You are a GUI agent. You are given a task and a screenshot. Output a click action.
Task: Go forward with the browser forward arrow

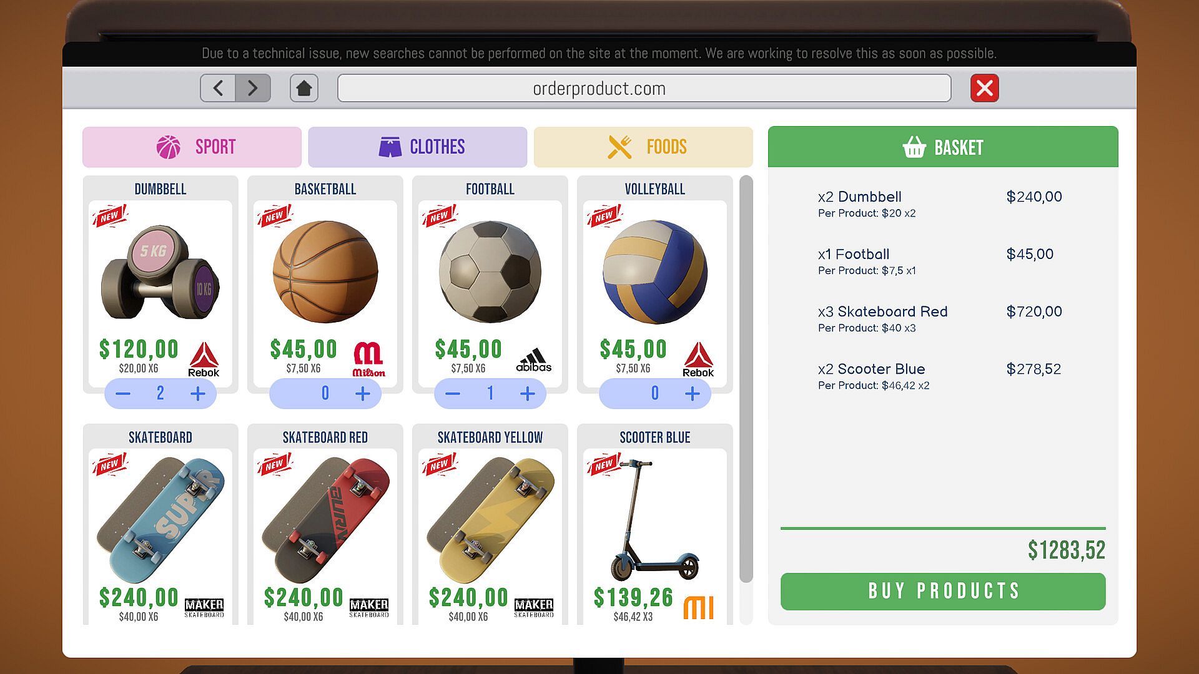pos(253,88)
